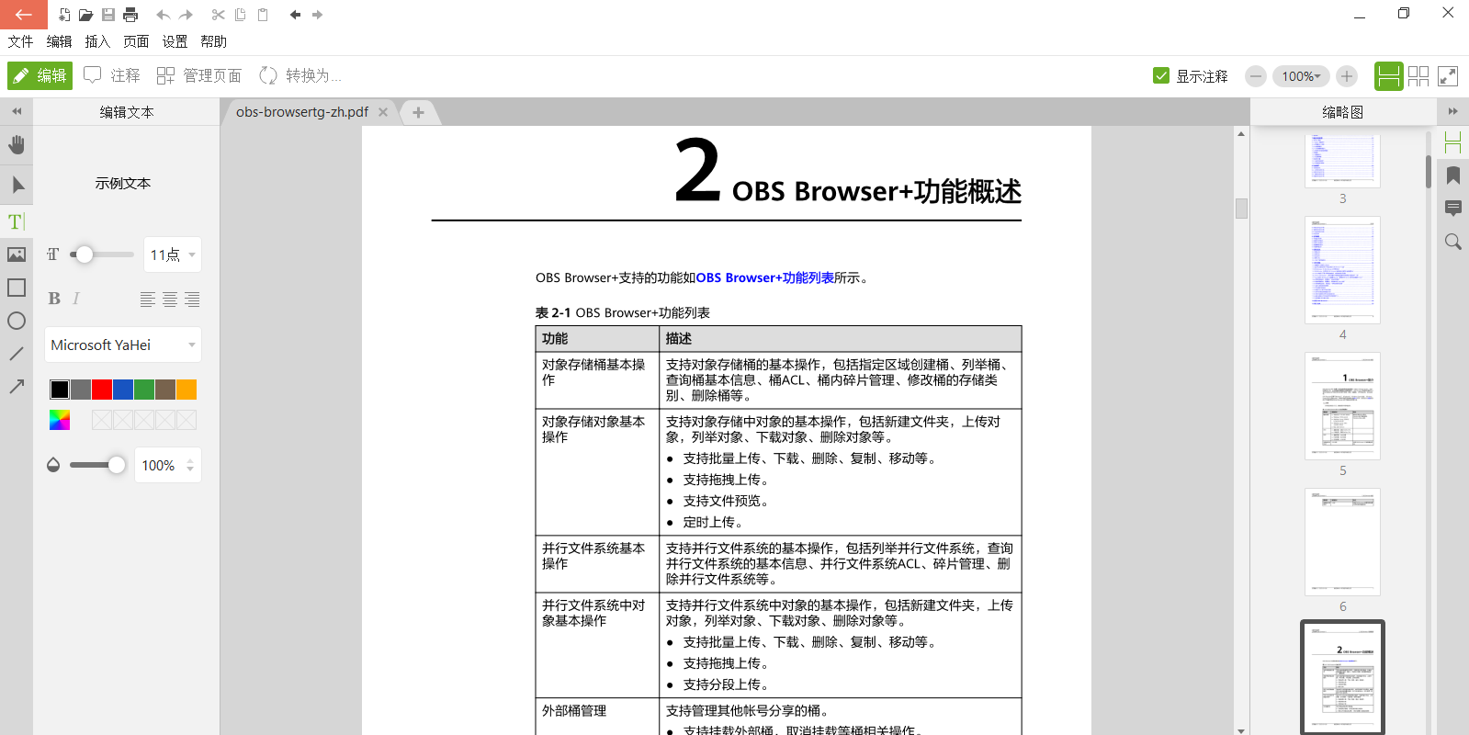Click the green 编辑 mode button
1469x735 pixels.
point(40,75)
